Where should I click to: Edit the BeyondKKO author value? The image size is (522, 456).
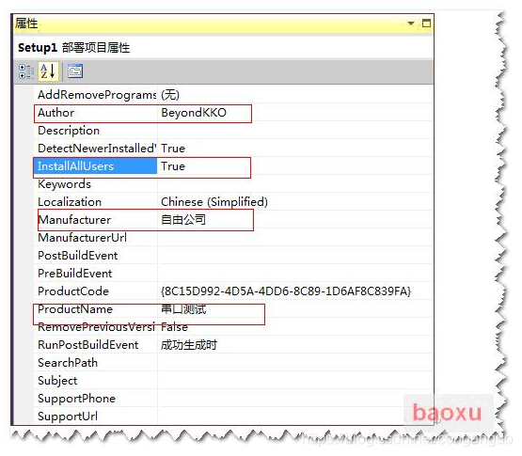pos(194,113)
